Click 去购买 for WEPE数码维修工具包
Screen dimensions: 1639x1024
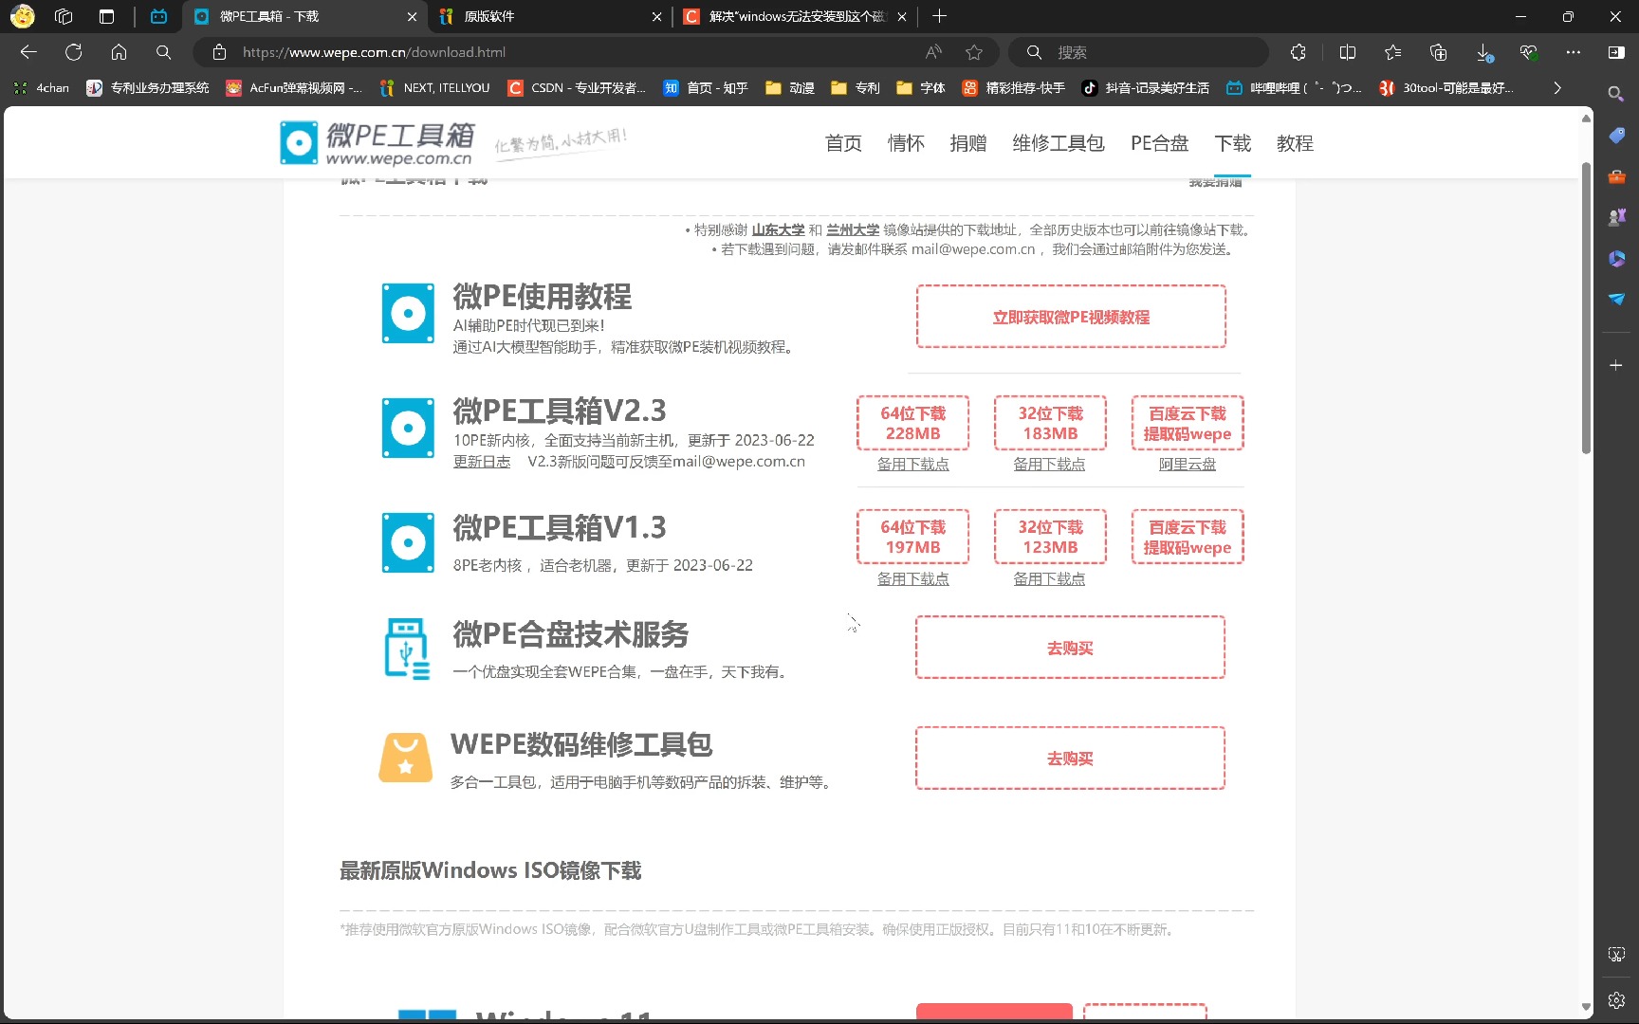tap(1070, 759)
